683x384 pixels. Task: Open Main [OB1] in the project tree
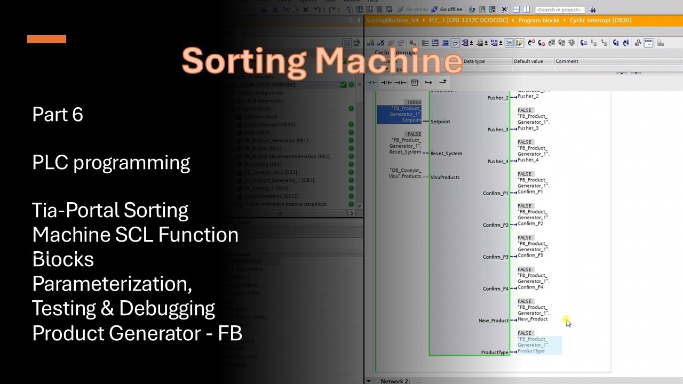coord(256,133)
